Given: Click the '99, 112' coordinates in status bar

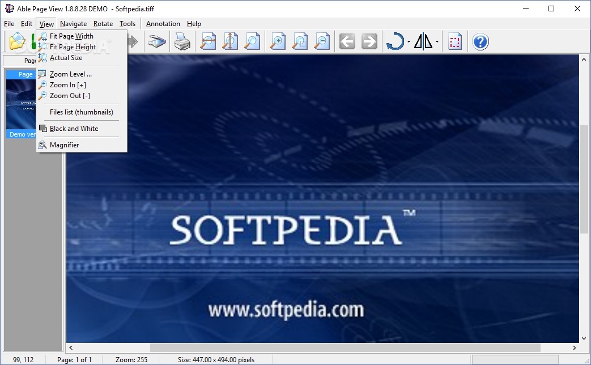Looking at the screenshot, I should [23, 360].
